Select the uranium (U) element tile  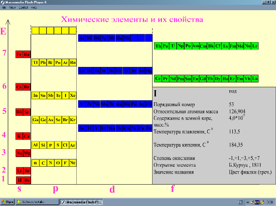coord(173,46)
